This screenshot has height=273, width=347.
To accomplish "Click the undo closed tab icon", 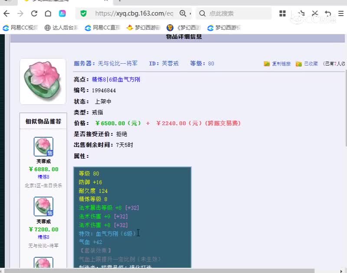I will click(328, 13).
